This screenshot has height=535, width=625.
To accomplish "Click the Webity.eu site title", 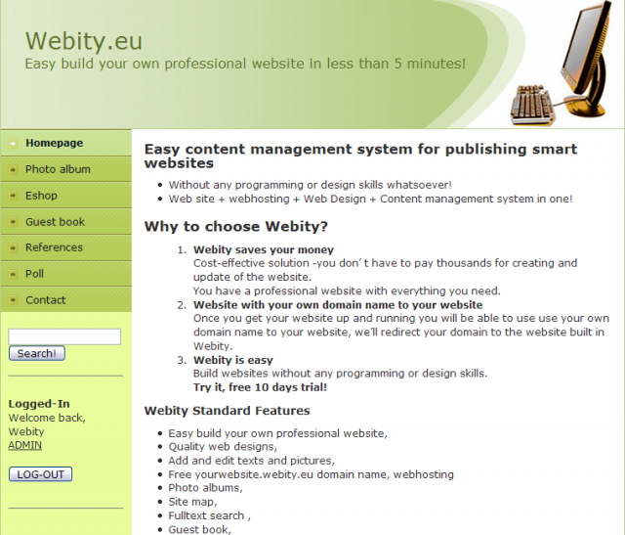I will point(84,41).
